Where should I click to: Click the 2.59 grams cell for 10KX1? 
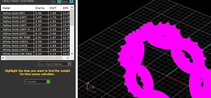41,41
